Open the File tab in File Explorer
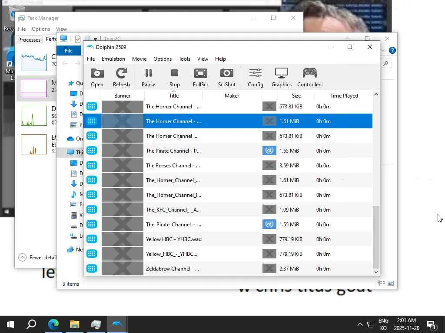Image resolution: width=445 pixels, height=333 pixels. pos(69,51)
